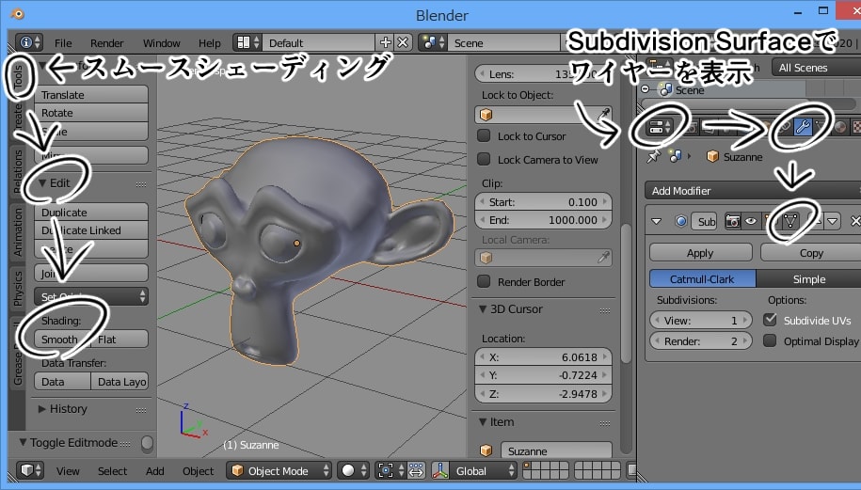Image resolution: width=861 pixels, height=490 pixels.
Task: Enable Lock Camera to View checkbox
Action: (484, 159)
